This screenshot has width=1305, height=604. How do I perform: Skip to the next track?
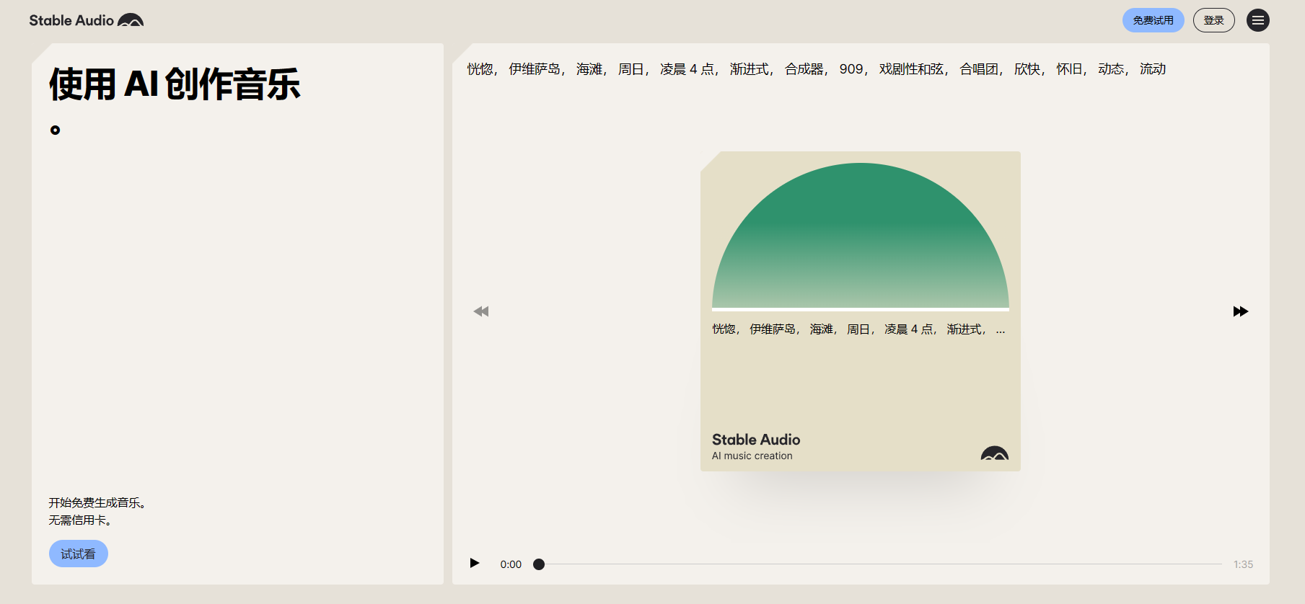[x=1240, y=311]
